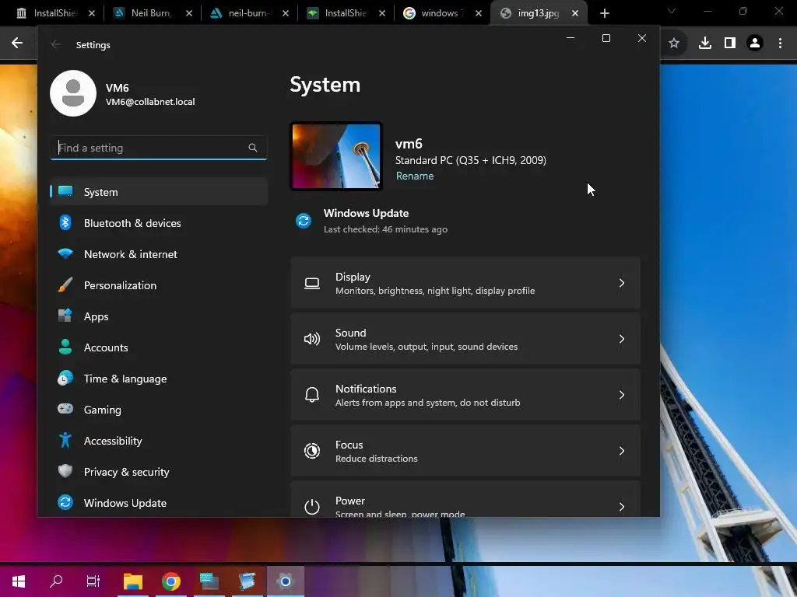This screenshot has height=597, width=797.
Task: Switch to the windows Google search tab
Action: coord(442,13)
